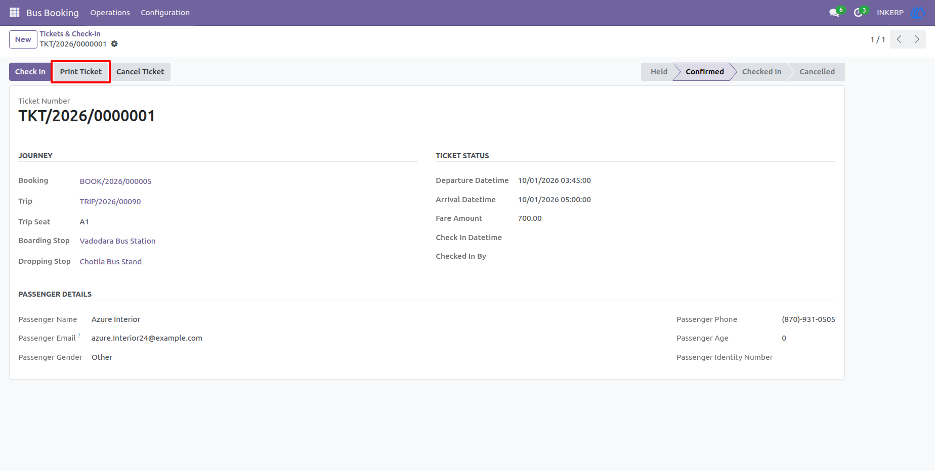The width and height of the screenshot is (935, 471).
Task: Open the activities clock icon
Action: pyautogui.click(x=858, y=13)
